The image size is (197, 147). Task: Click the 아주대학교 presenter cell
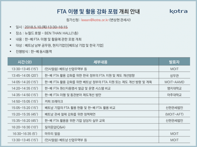(174, 95)
